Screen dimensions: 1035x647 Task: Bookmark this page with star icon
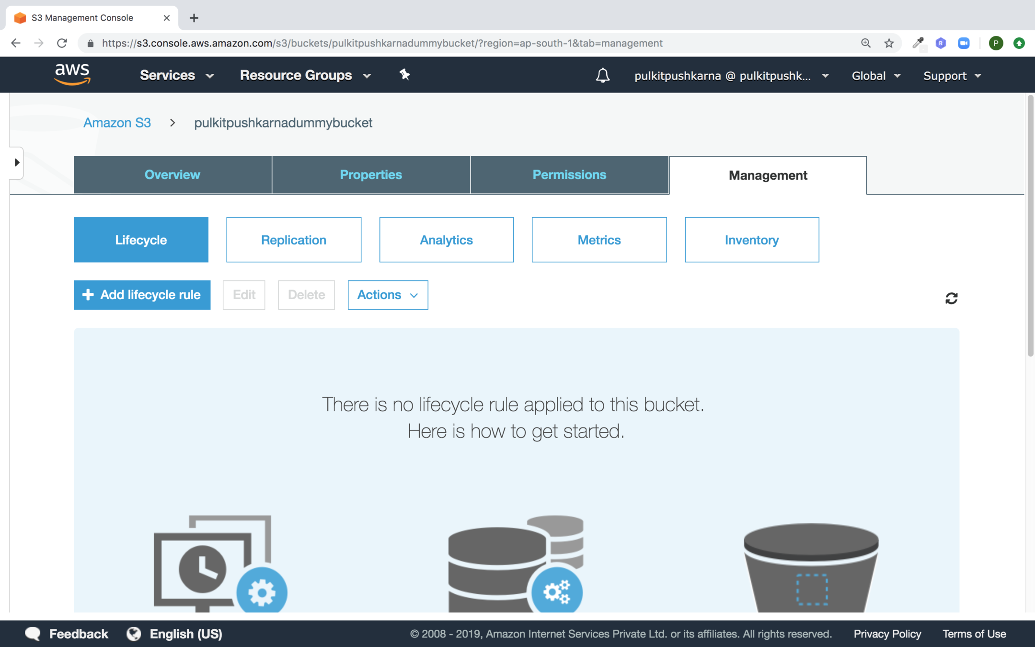(x=889, y=43)
